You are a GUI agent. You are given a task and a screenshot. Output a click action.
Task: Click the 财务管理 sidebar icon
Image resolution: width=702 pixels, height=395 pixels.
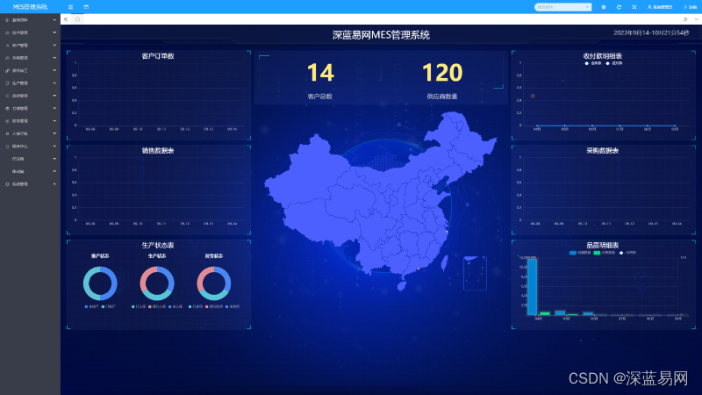7,121
